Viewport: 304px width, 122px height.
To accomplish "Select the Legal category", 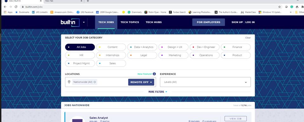I will pos(142,55).
